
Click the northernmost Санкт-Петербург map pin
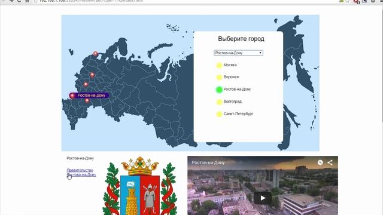[96, 54]
